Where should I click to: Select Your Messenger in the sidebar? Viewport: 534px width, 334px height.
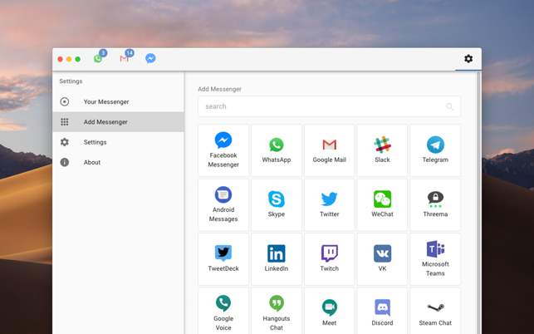tap(118, 101)
